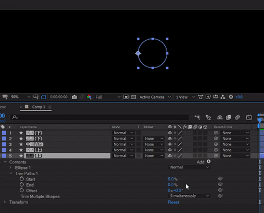Screen dimensions: 264x213
Task: Click shape layer star icon on layer 3
Action: (x=21, y=144)
